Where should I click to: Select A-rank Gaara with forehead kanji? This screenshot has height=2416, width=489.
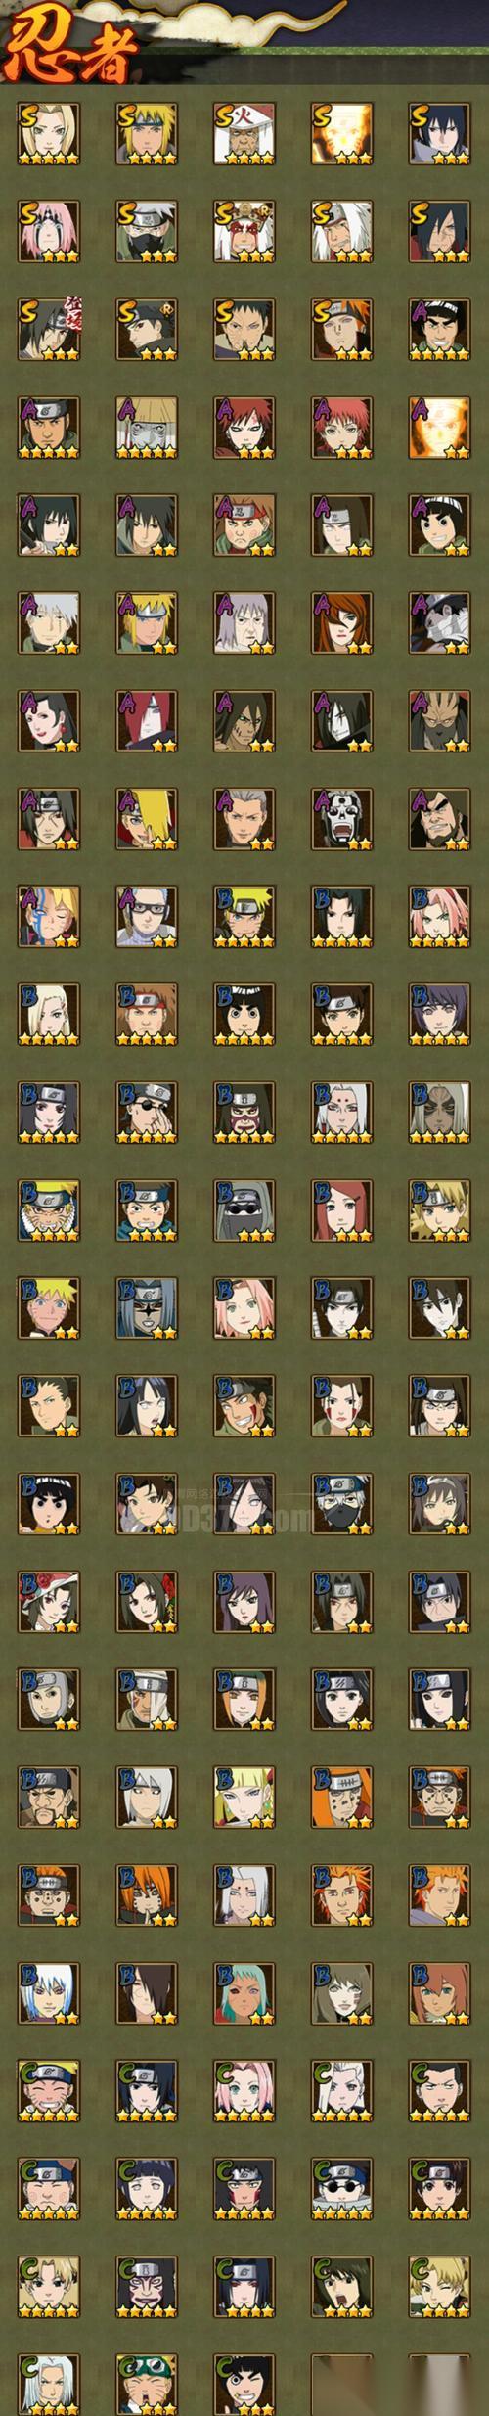click(x=244, y=427)
